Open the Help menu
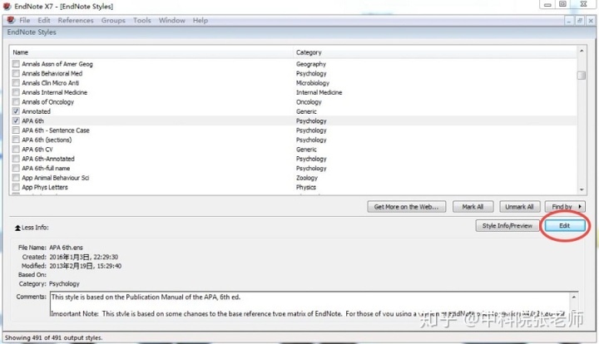This screenshot has height=344, width=599. (200, 20)
